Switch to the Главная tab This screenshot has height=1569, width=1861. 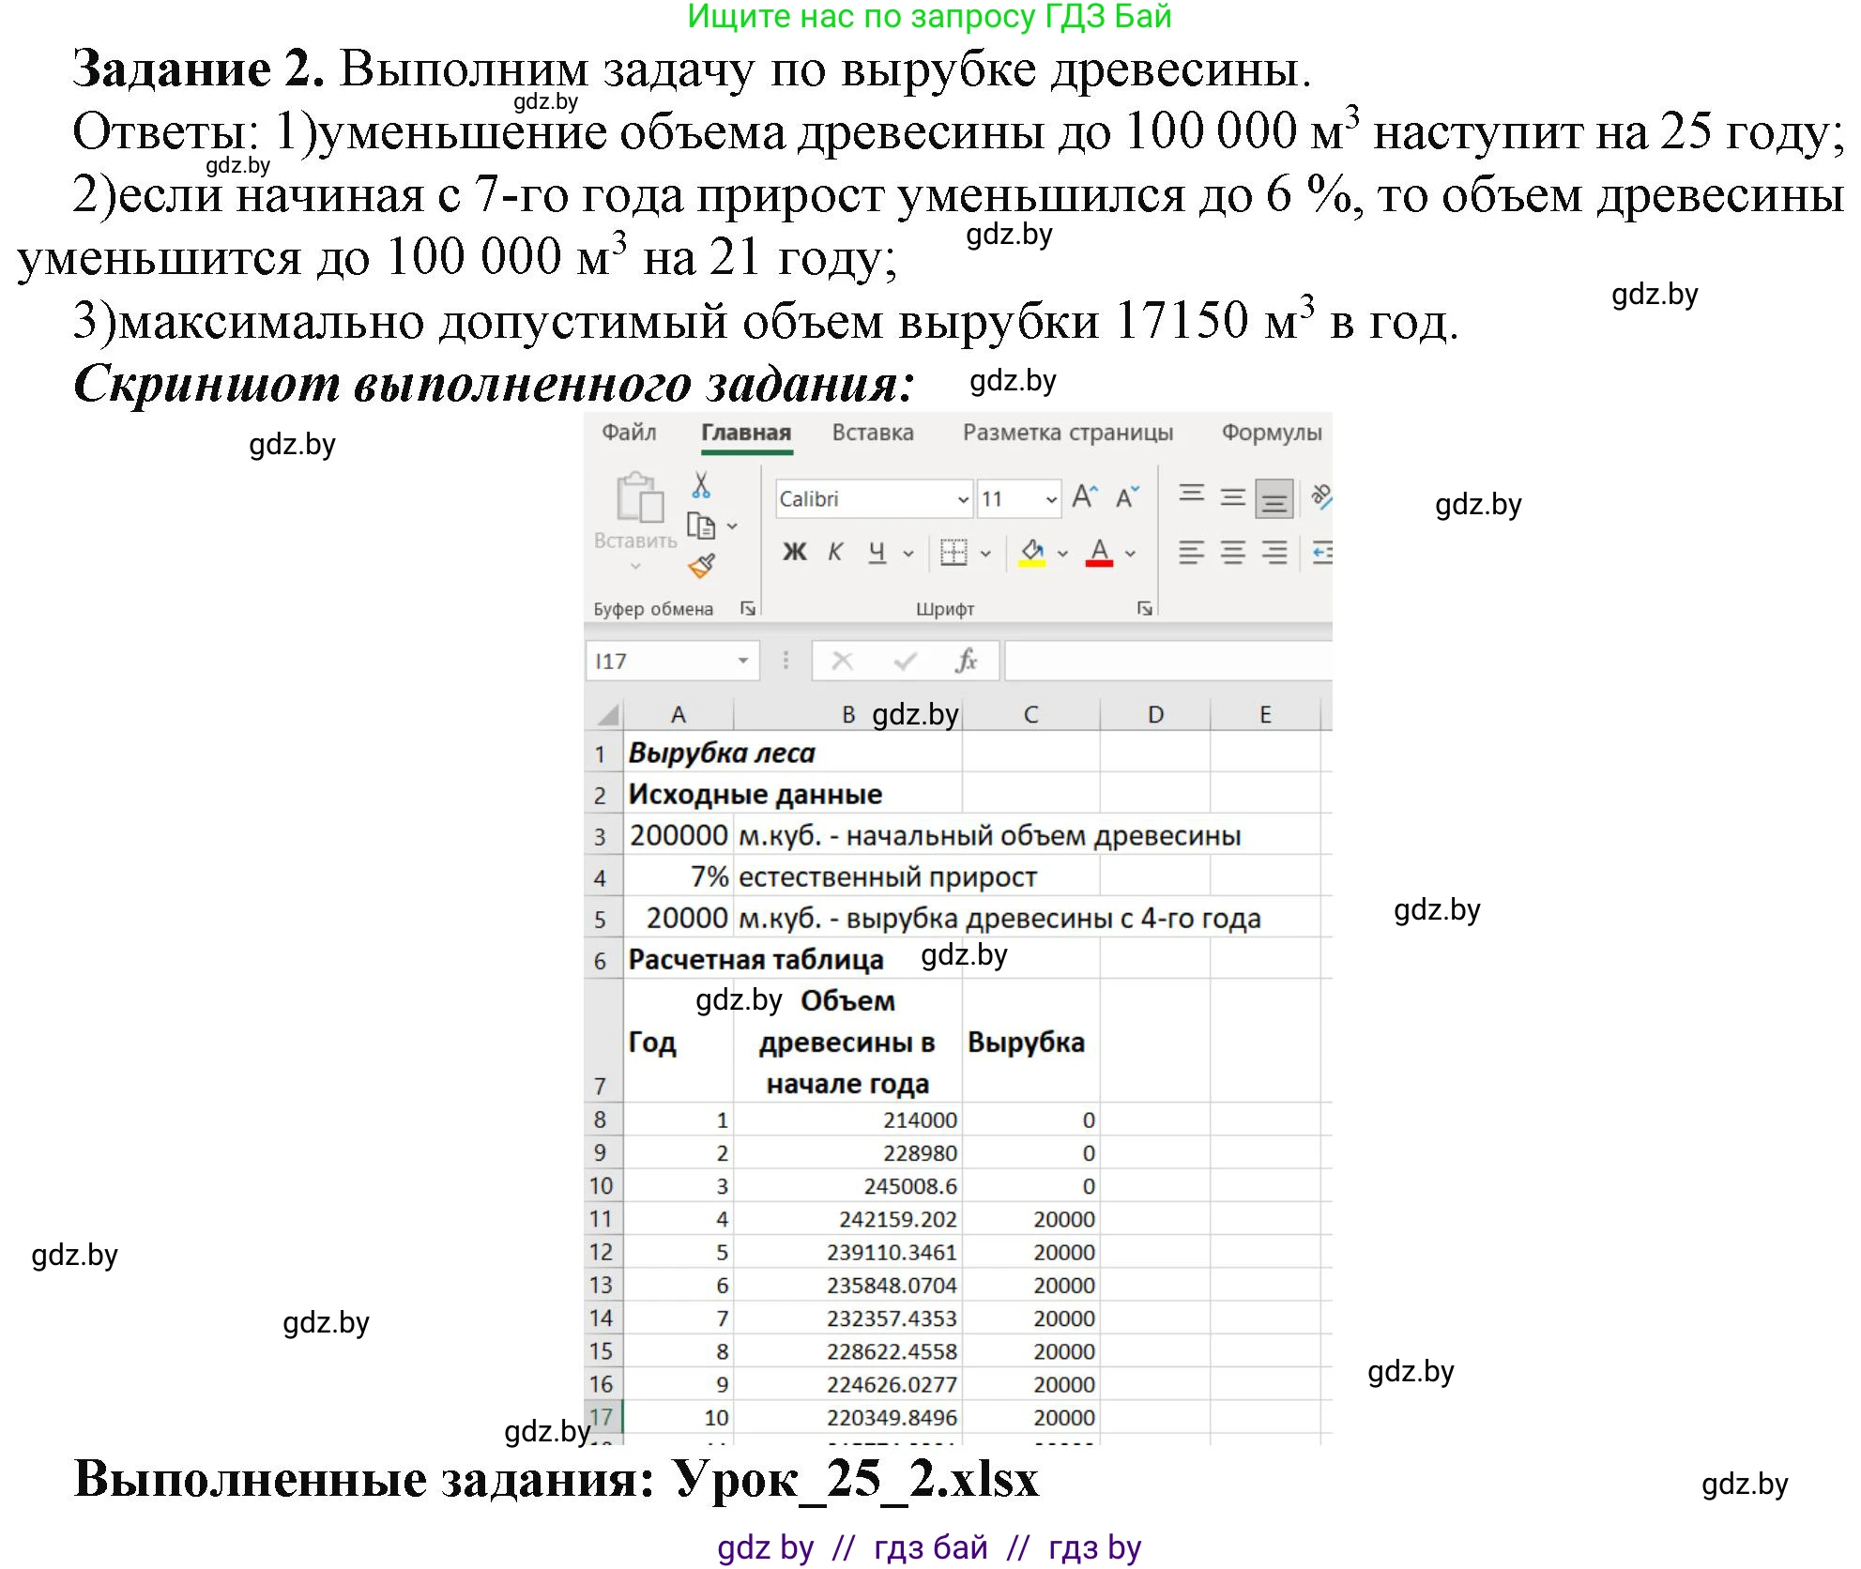746,433
